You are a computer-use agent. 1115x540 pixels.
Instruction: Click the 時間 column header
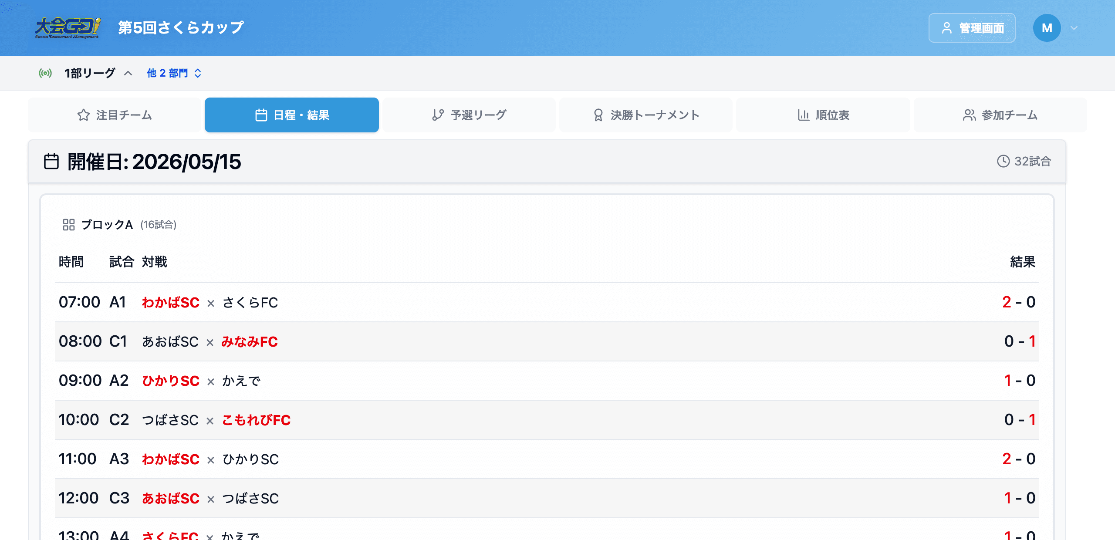point(71,262)
